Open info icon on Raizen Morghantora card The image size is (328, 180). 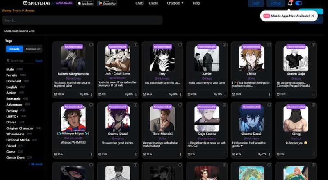pos(91,45)
